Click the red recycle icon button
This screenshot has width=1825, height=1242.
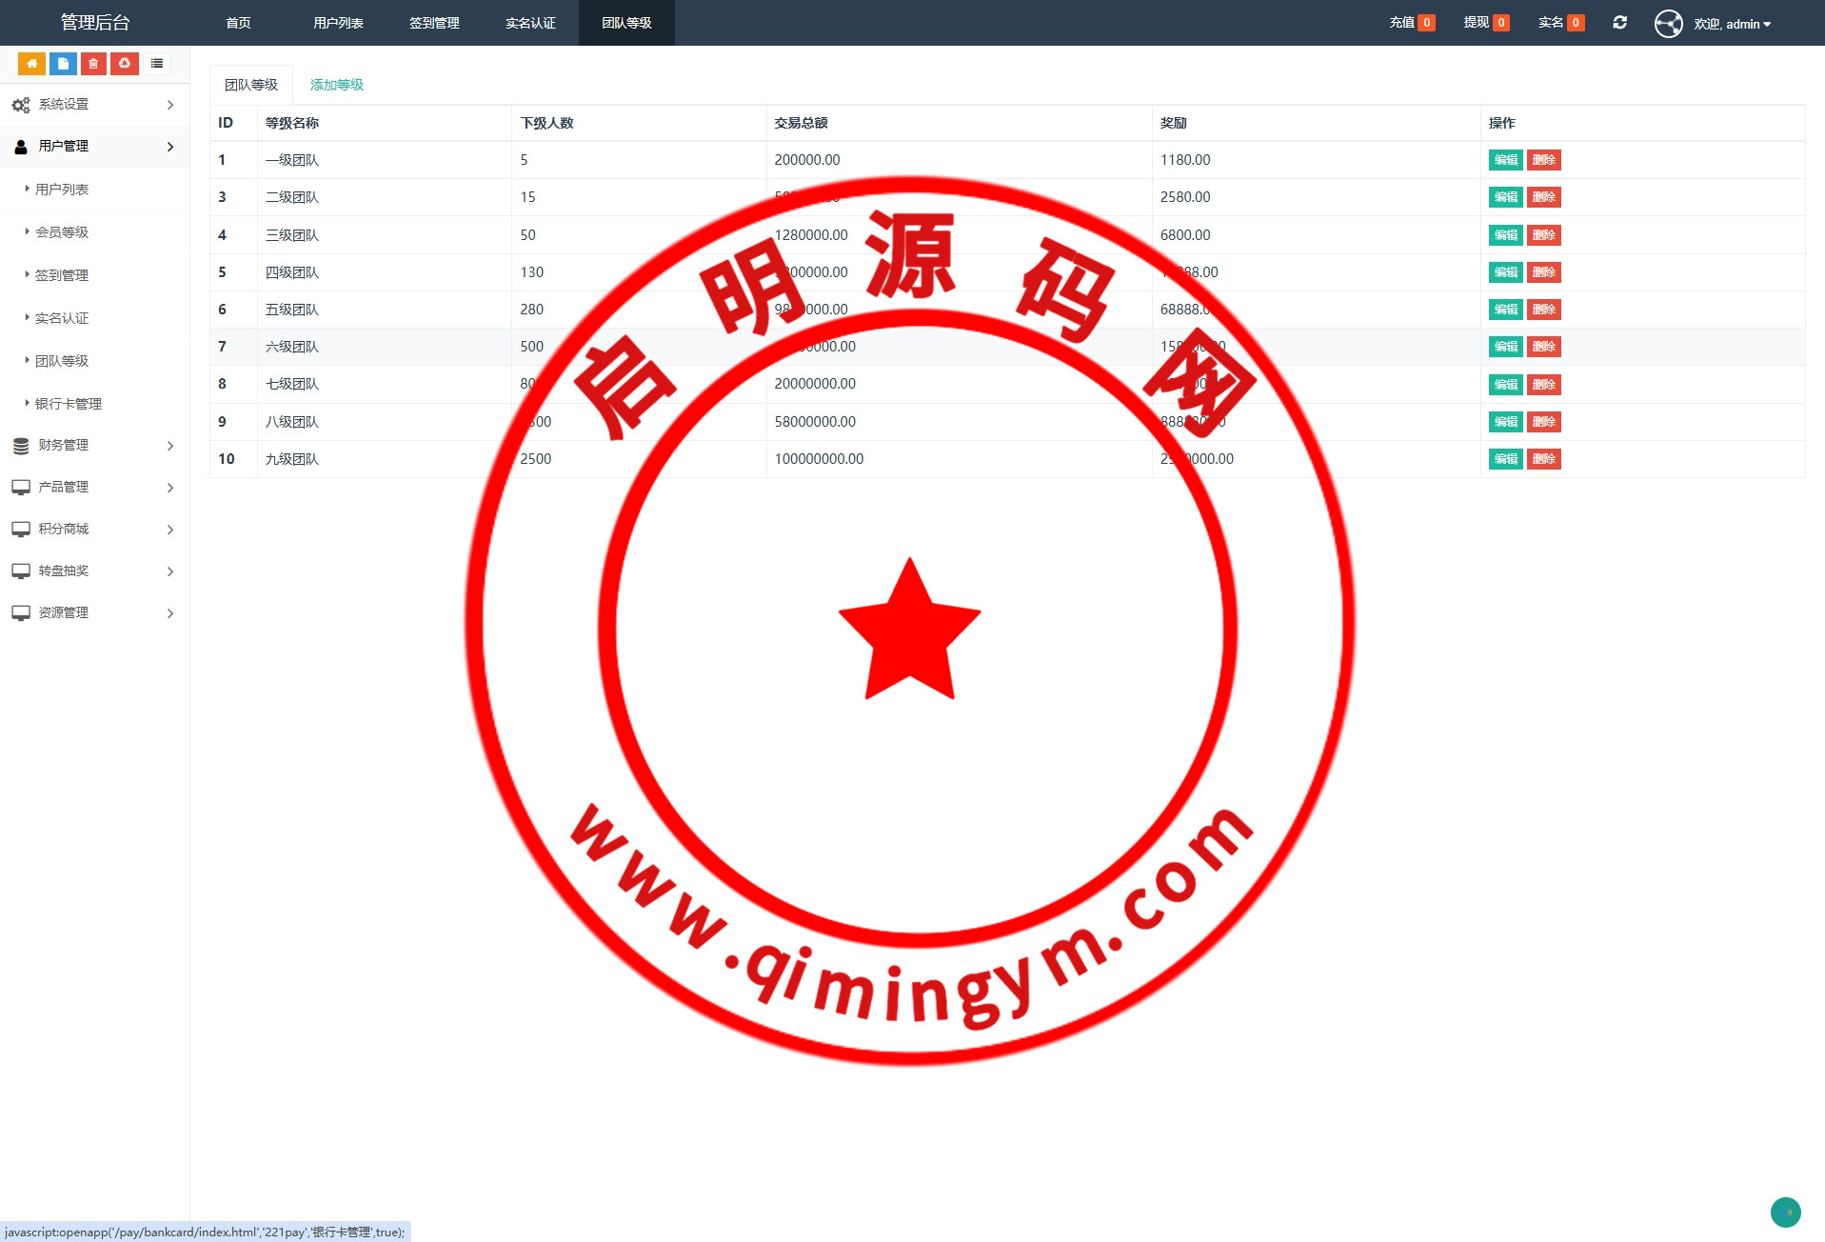pyautogui.click(x=125, y=64)
